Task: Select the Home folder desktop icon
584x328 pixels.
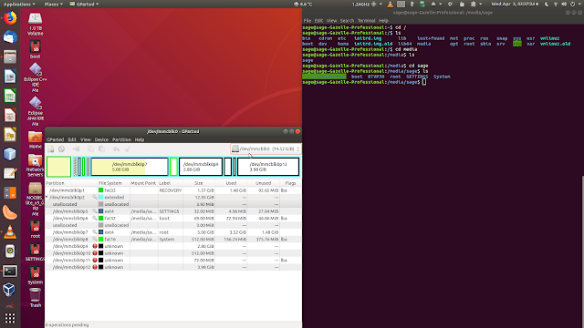Action: click(x=35, y=139)
